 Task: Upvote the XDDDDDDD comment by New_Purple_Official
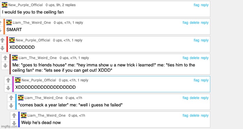tap(2, 40)
